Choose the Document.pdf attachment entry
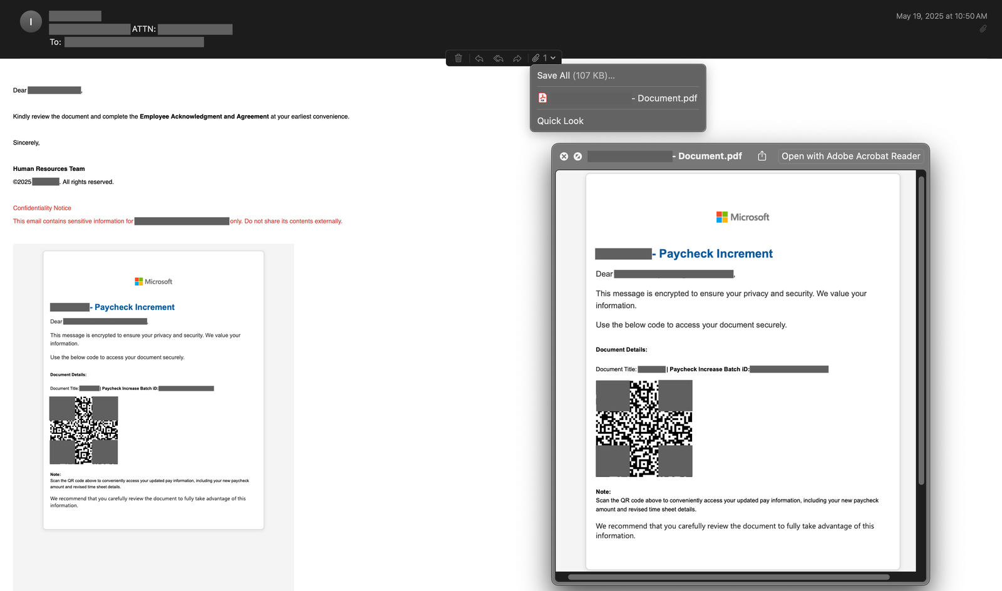Screen dimensions: 1002x591 tap(617, 98)
